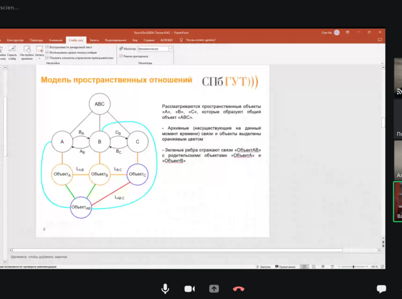
Task: Toggle the 'Режим докладчика' presenter view checkbox
Action: point(121,56)
